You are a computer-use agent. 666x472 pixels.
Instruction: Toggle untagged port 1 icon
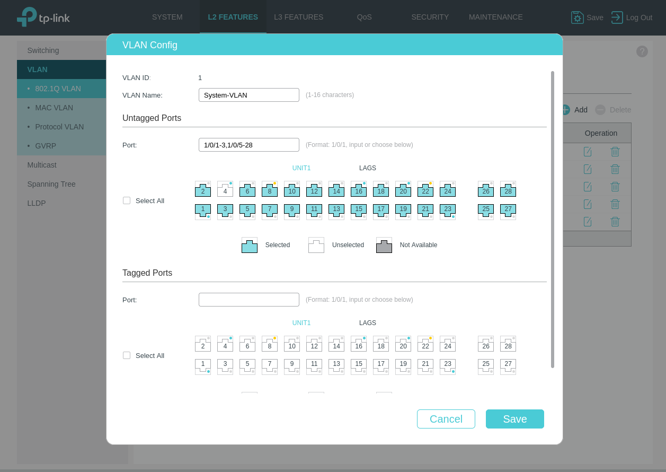(x=203, y=212)
